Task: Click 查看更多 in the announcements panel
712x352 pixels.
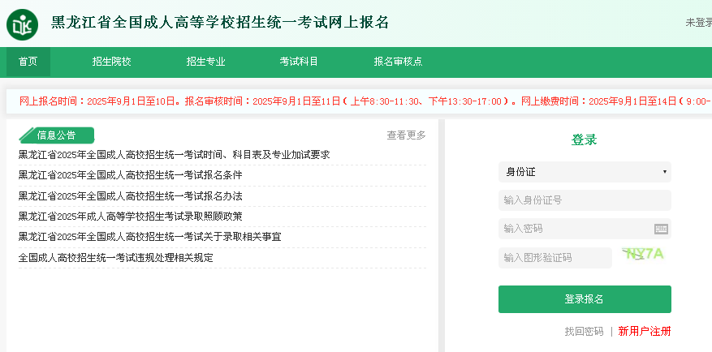Action: pos(406,135)
